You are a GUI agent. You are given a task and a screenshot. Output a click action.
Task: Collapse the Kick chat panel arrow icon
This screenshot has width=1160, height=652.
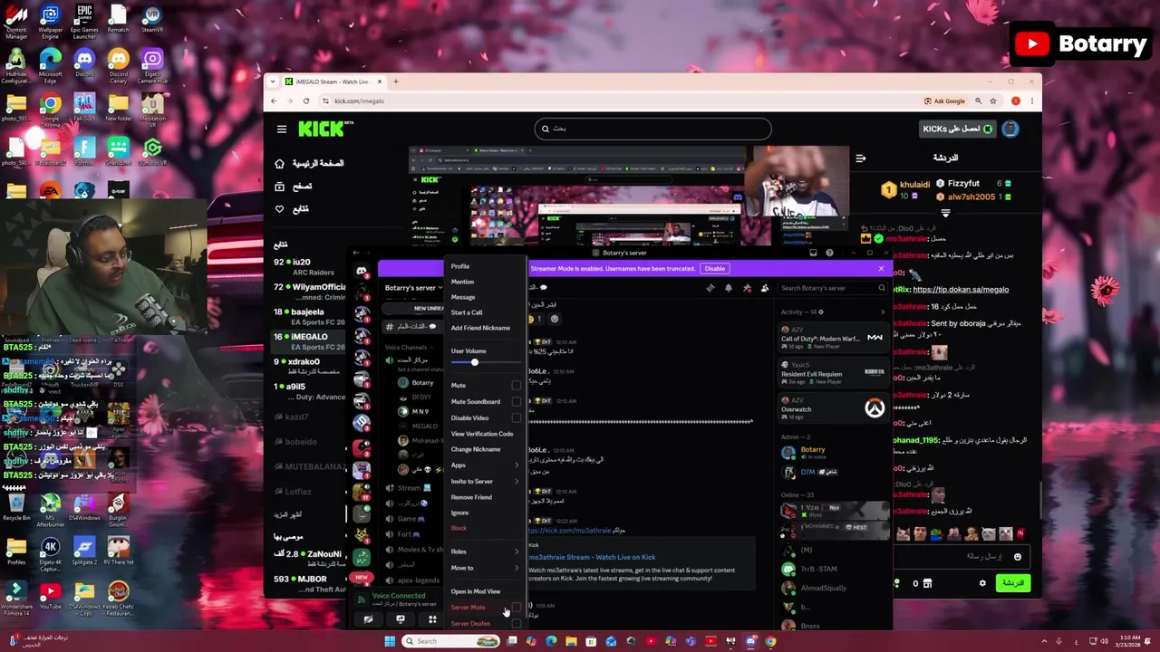click(861, 158)
